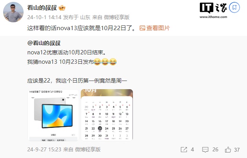Click the 37 likes count
The image size is (247, 158).
click(237, 150)
